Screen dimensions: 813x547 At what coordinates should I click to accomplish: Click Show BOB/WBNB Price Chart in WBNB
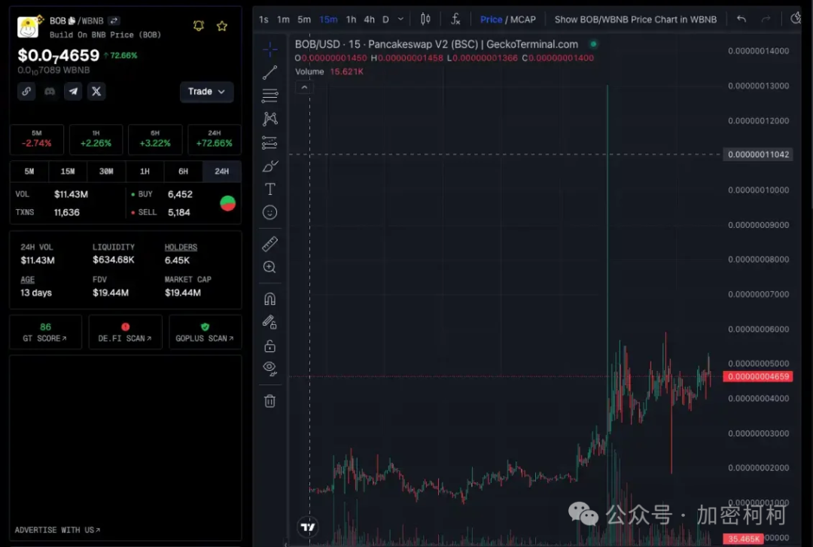[635, 20]
